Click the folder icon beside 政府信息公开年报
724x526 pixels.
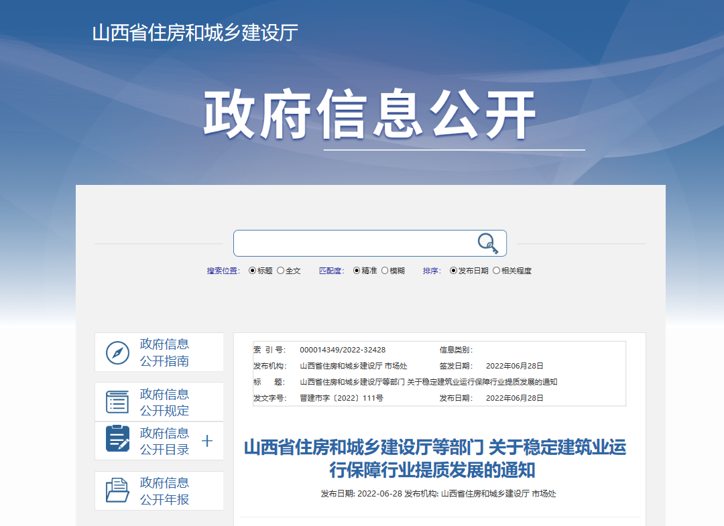[x=118, y=491]
